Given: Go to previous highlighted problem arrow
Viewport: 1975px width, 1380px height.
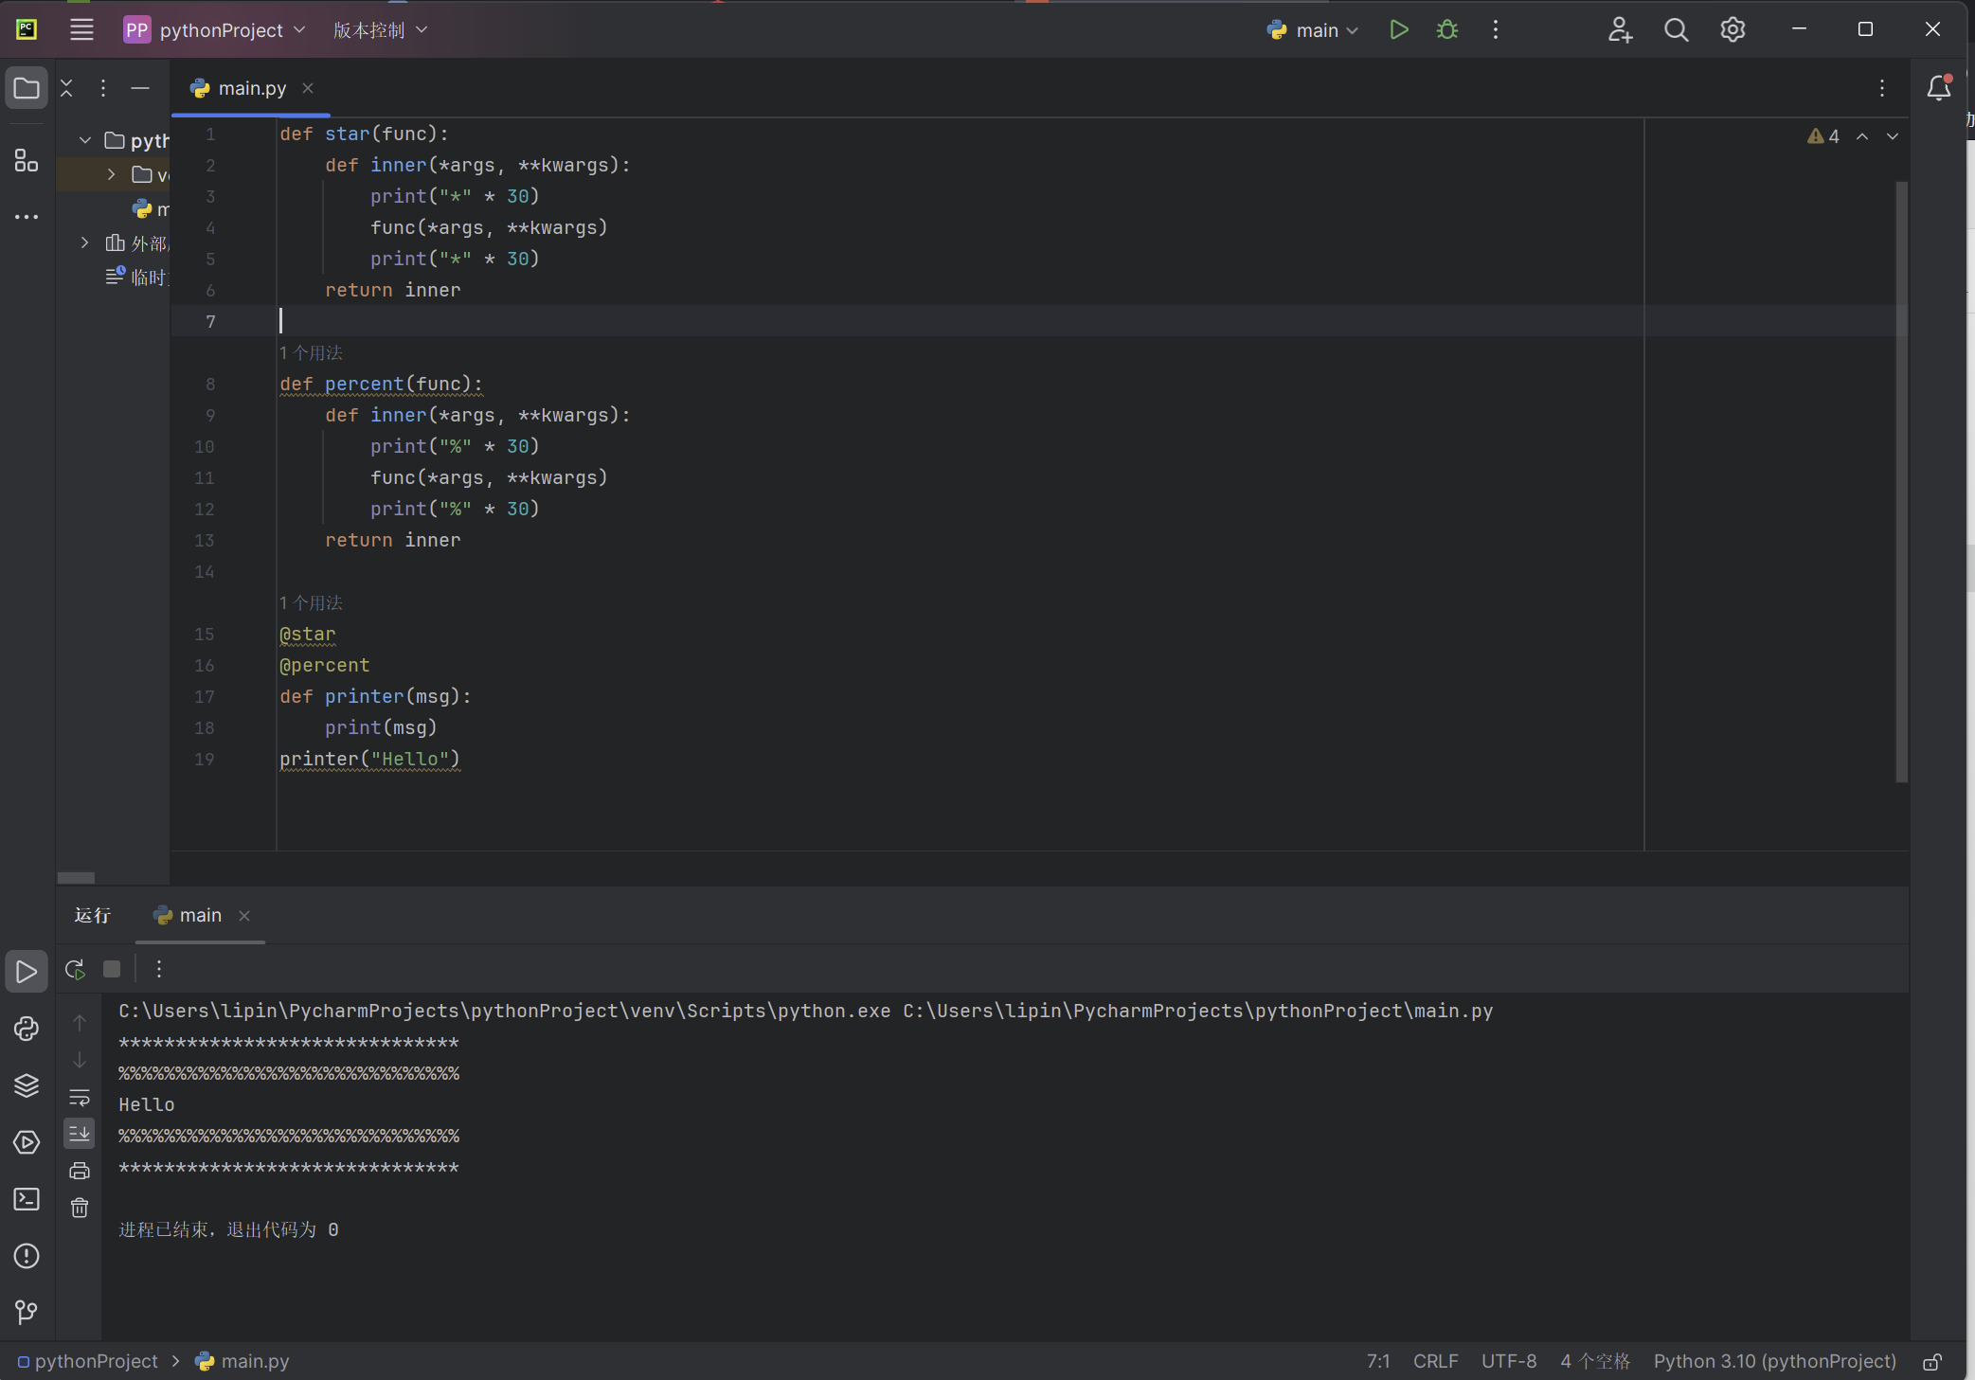Looking at the screenshot, I should pyautogui.click(x=1862, y=136).
